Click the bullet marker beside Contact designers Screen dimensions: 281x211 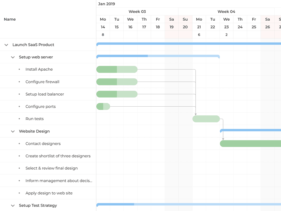(19, 143)
